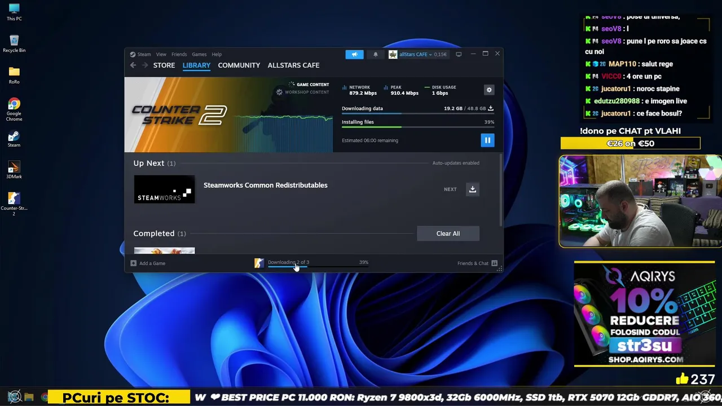
Task: Click the back navigation arrow
Action: point(133,65)
